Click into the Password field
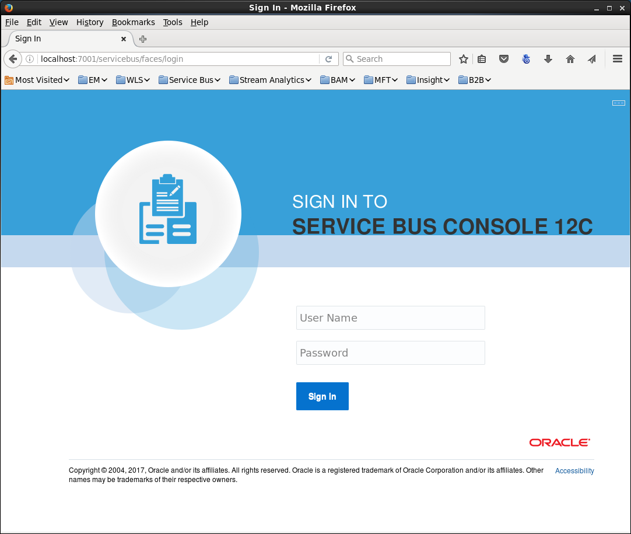The width and height of the screenshot is (631, 534). click(390, 353)
